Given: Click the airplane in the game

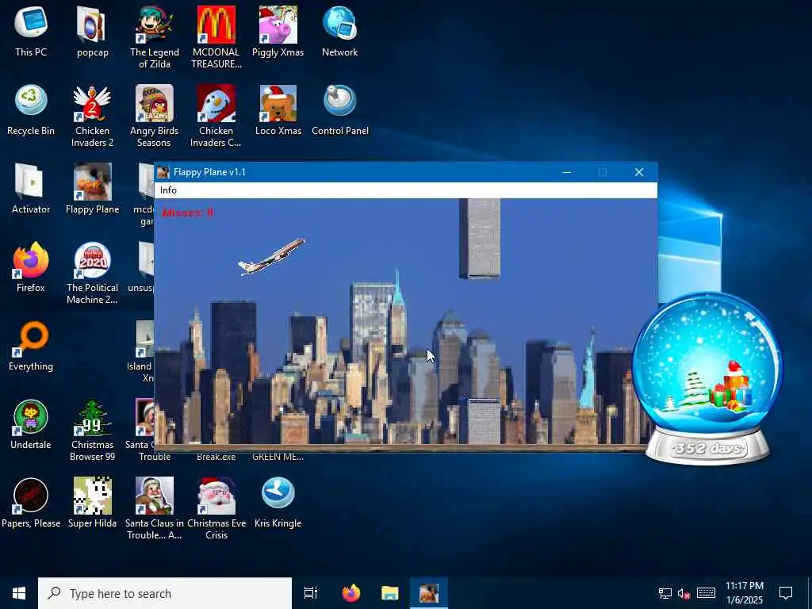Looking at the screenshot, I should 271,257.
